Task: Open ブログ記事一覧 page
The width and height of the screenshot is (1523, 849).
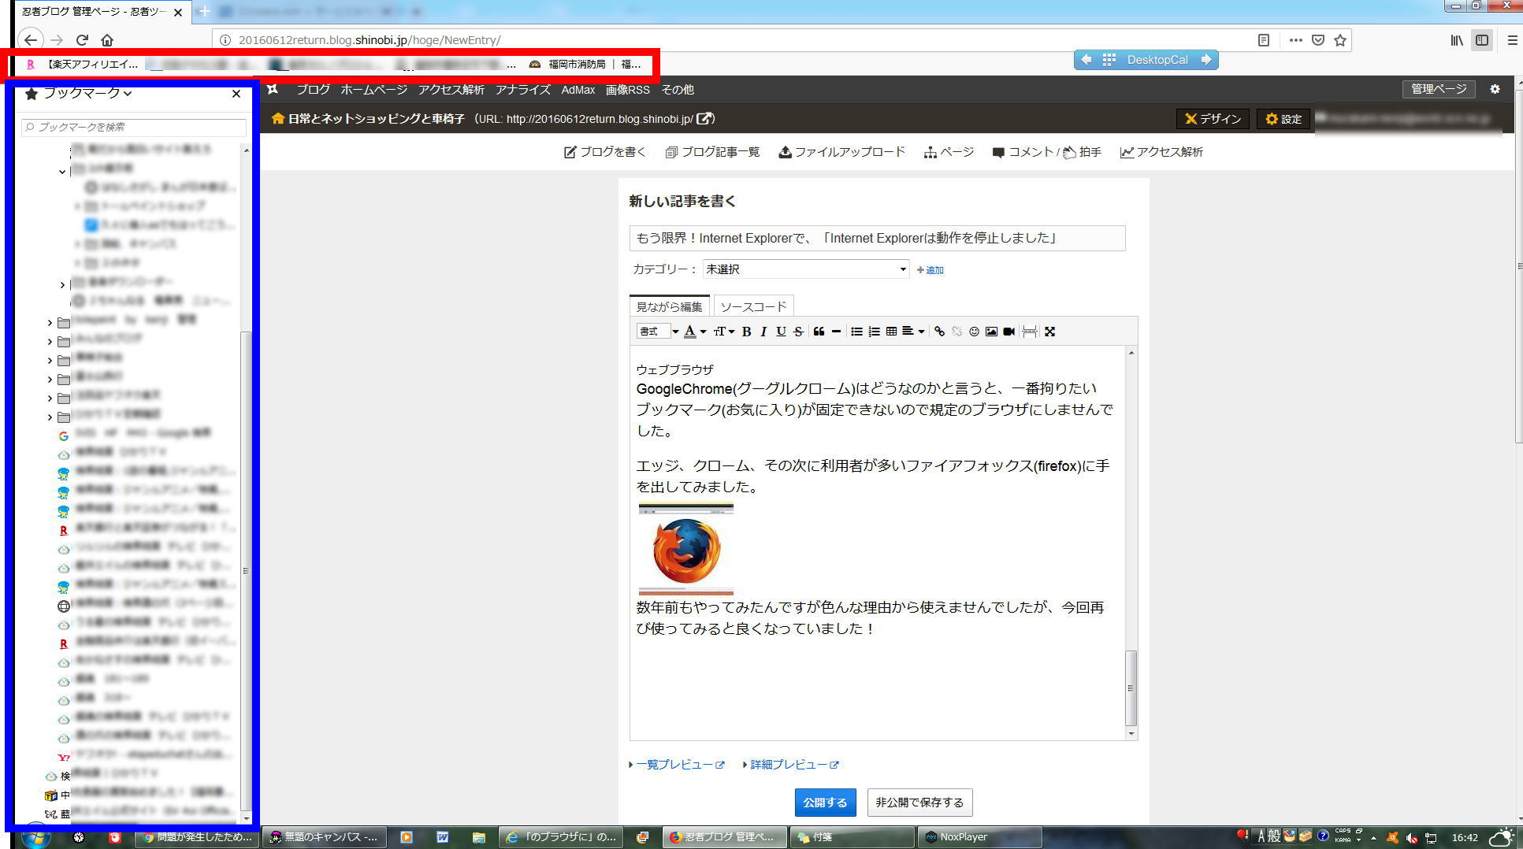Action: tap(712, 152)
